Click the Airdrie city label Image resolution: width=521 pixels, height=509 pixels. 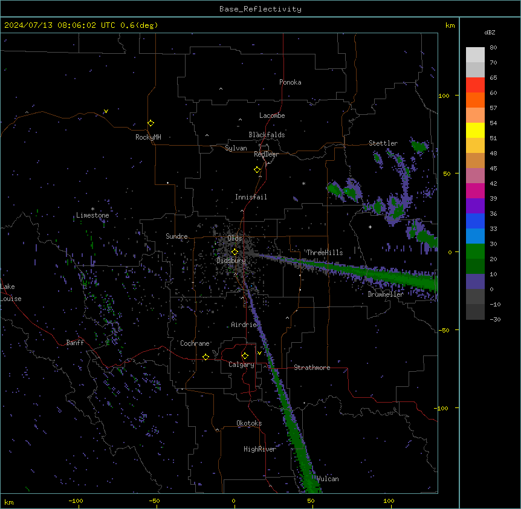(x=244, y=325)
